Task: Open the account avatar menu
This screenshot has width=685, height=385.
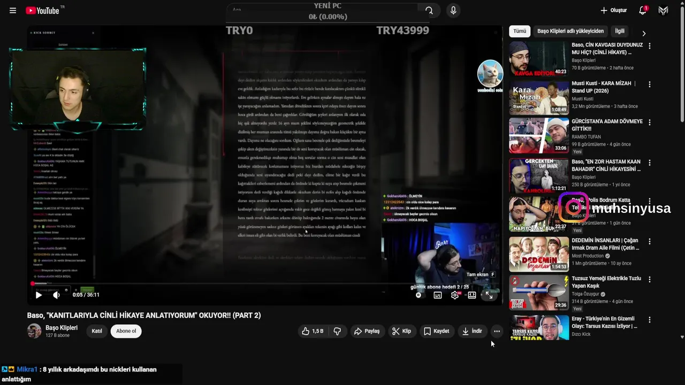Action: (x=664, y=10)
